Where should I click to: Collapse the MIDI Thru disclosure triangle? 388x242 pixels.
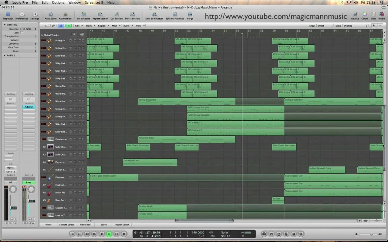click(x=4, y=25)
